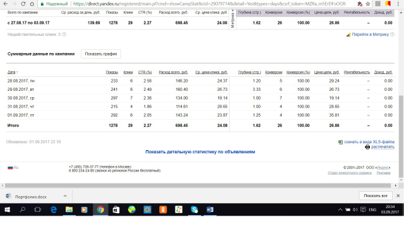
Task: Sort table by CTR (%) column
Action: [145, 73]
